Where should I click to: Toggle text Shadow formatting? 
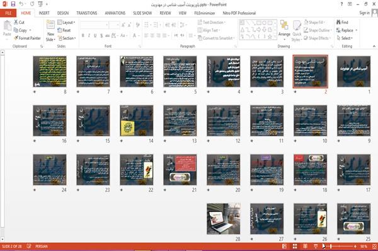click(x=101, y=36)
